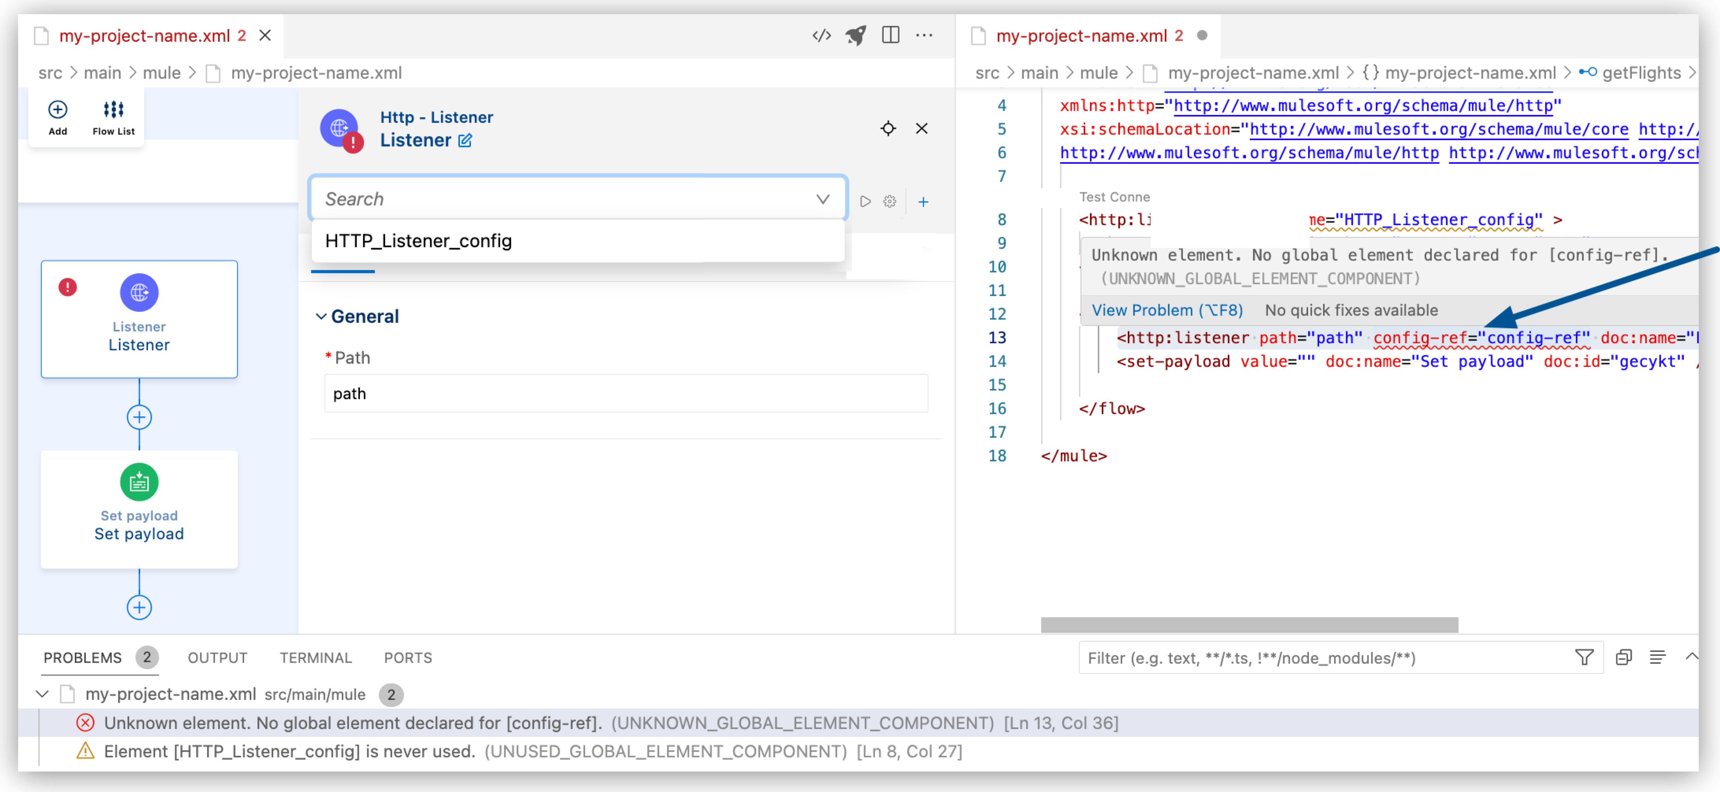Open the OUTPUT panel tab

pyautogui.click(x=217, y=657)
